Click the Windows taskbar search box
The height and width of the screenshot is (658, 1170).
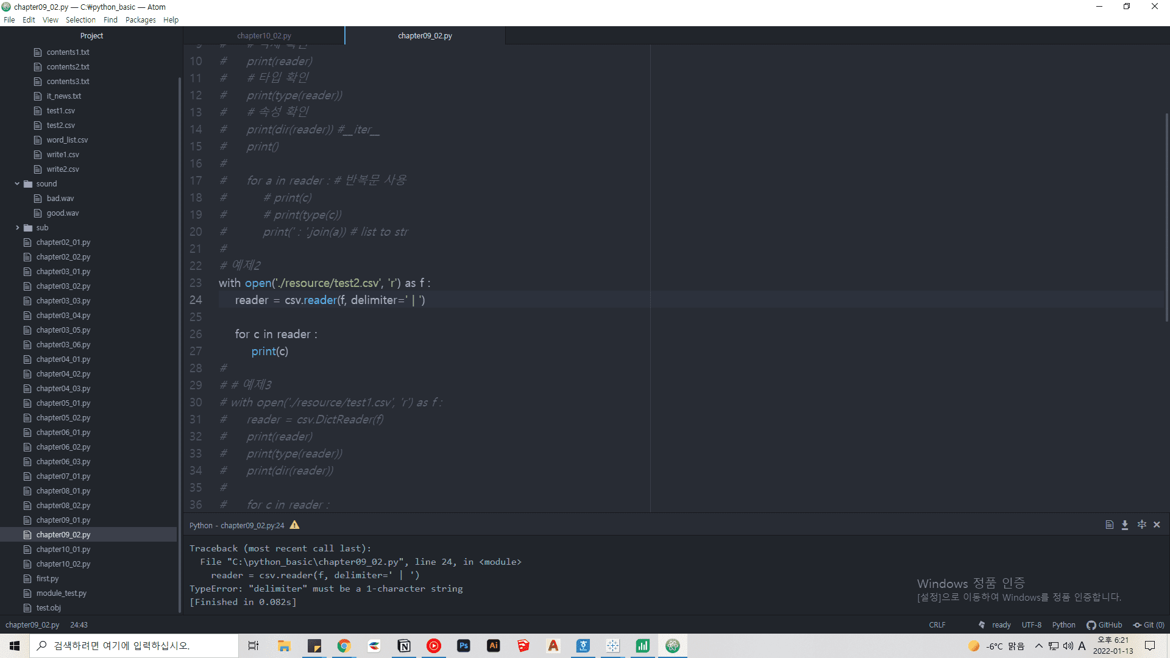tap(134, 646)
